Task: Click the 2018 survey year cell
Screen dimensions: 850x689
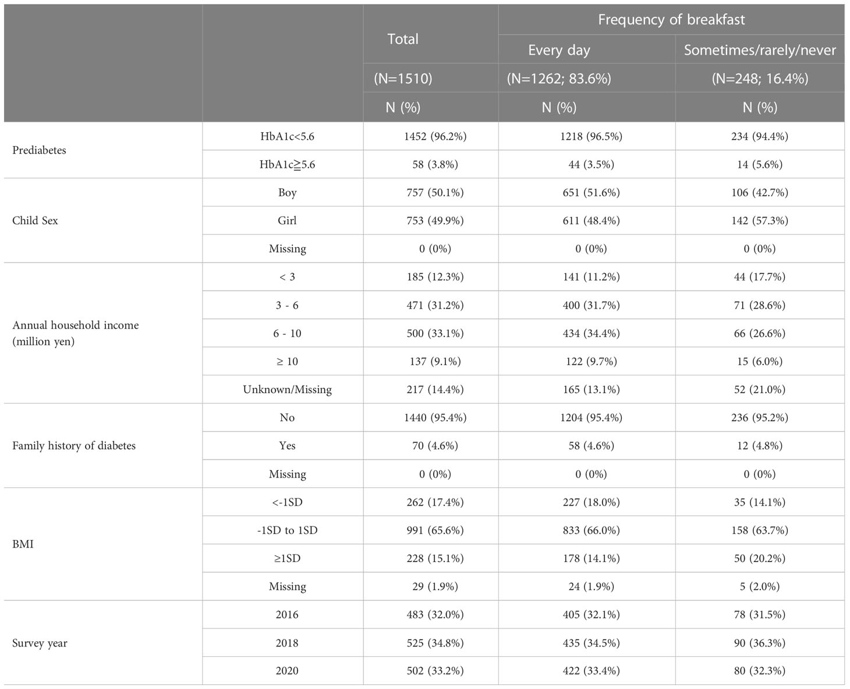Action: [287, 643]
